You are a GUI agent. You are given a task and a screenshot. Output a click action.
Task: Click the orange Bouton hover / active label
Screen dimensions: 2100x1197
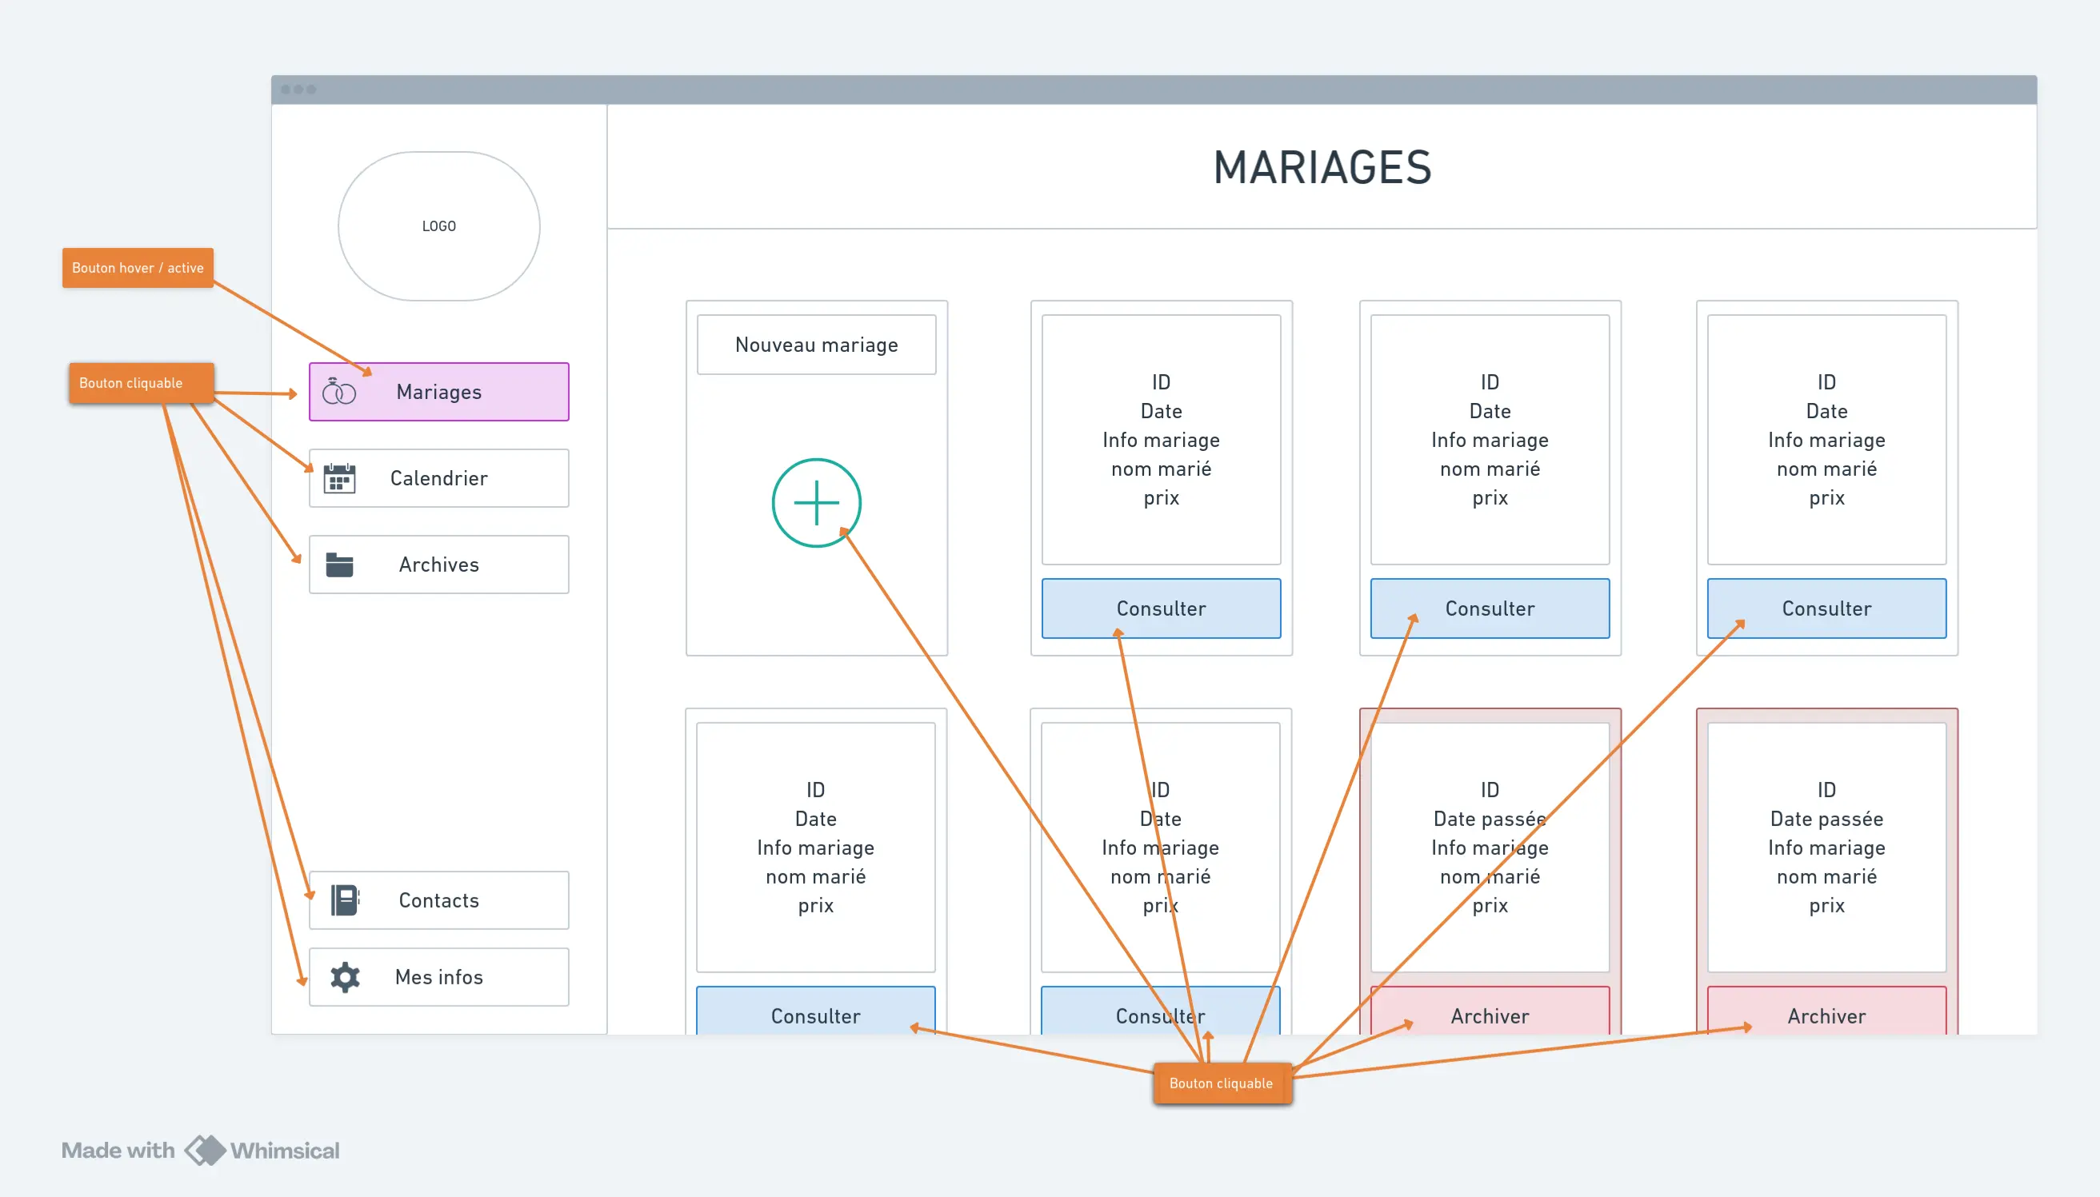pos(138,267)
